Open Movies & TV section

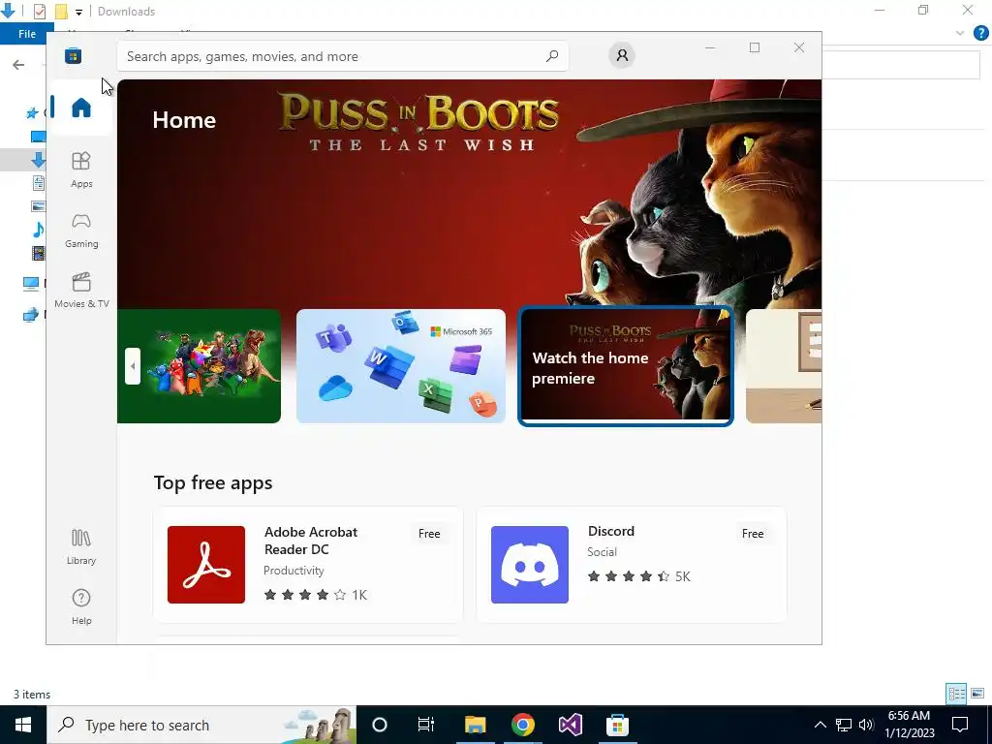[81, 290]
